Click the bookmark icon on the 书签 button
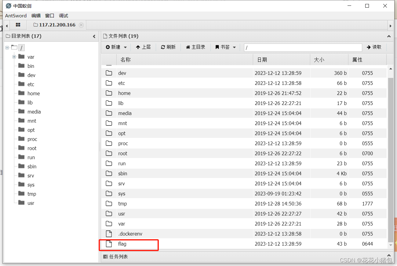 click(217, 47)
